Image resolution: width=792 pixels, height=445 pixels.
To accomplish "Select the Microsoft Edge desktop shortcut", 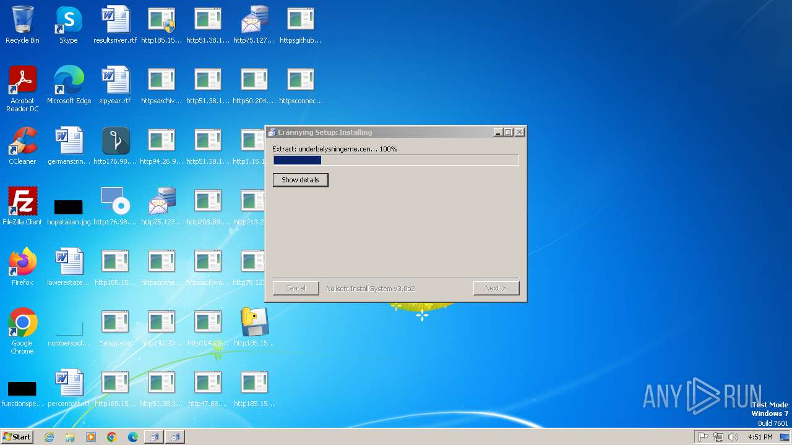I will (x=69, y=86).
